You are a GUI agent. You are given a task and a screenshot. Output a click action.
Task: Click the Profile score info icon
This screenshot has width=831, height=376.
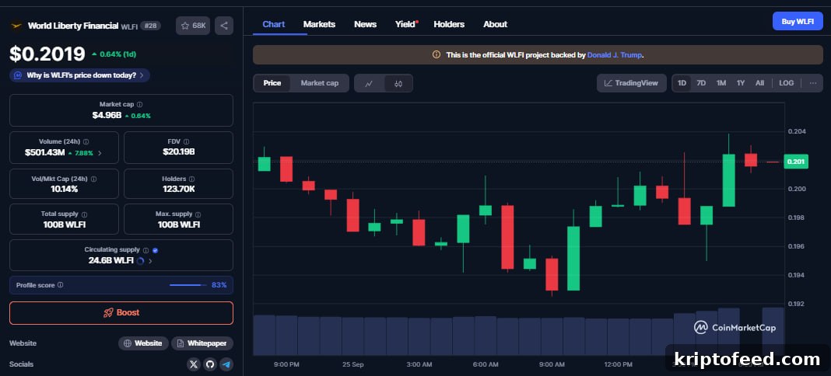pos(60,285)
